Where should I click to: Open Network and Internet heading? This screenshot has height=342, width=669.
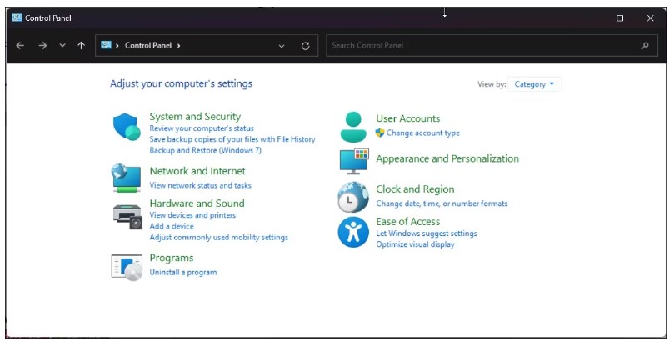pyautogui.click(x=197, y=171)
